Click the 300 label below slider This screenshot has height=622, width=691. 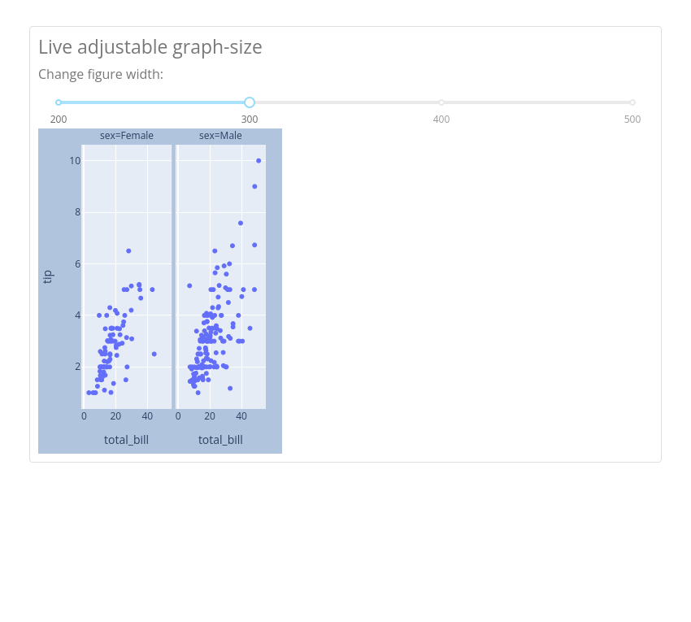250,119
